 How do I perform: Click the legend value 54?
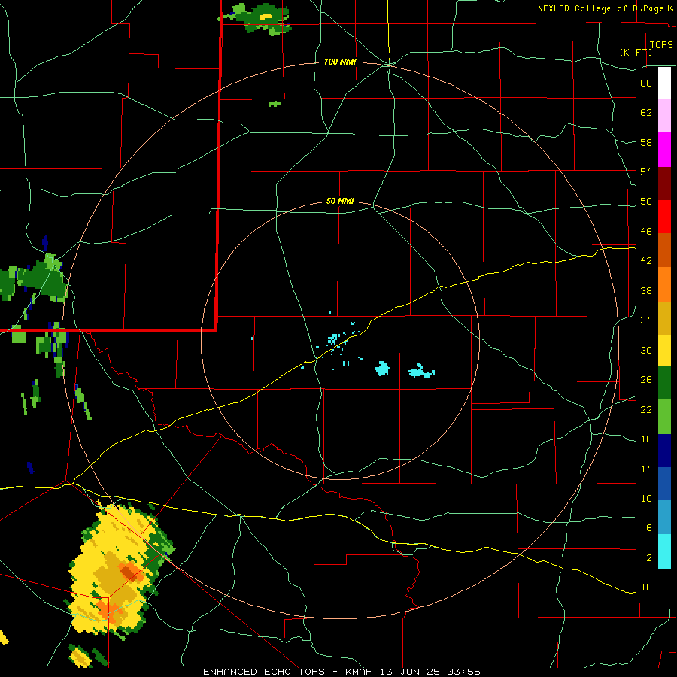pyautogui.click(x=646, y=172)
